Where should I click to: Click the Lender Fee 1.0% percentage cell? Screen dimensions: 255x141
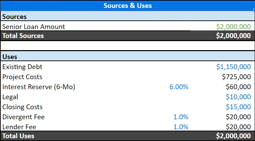point(181,127)
